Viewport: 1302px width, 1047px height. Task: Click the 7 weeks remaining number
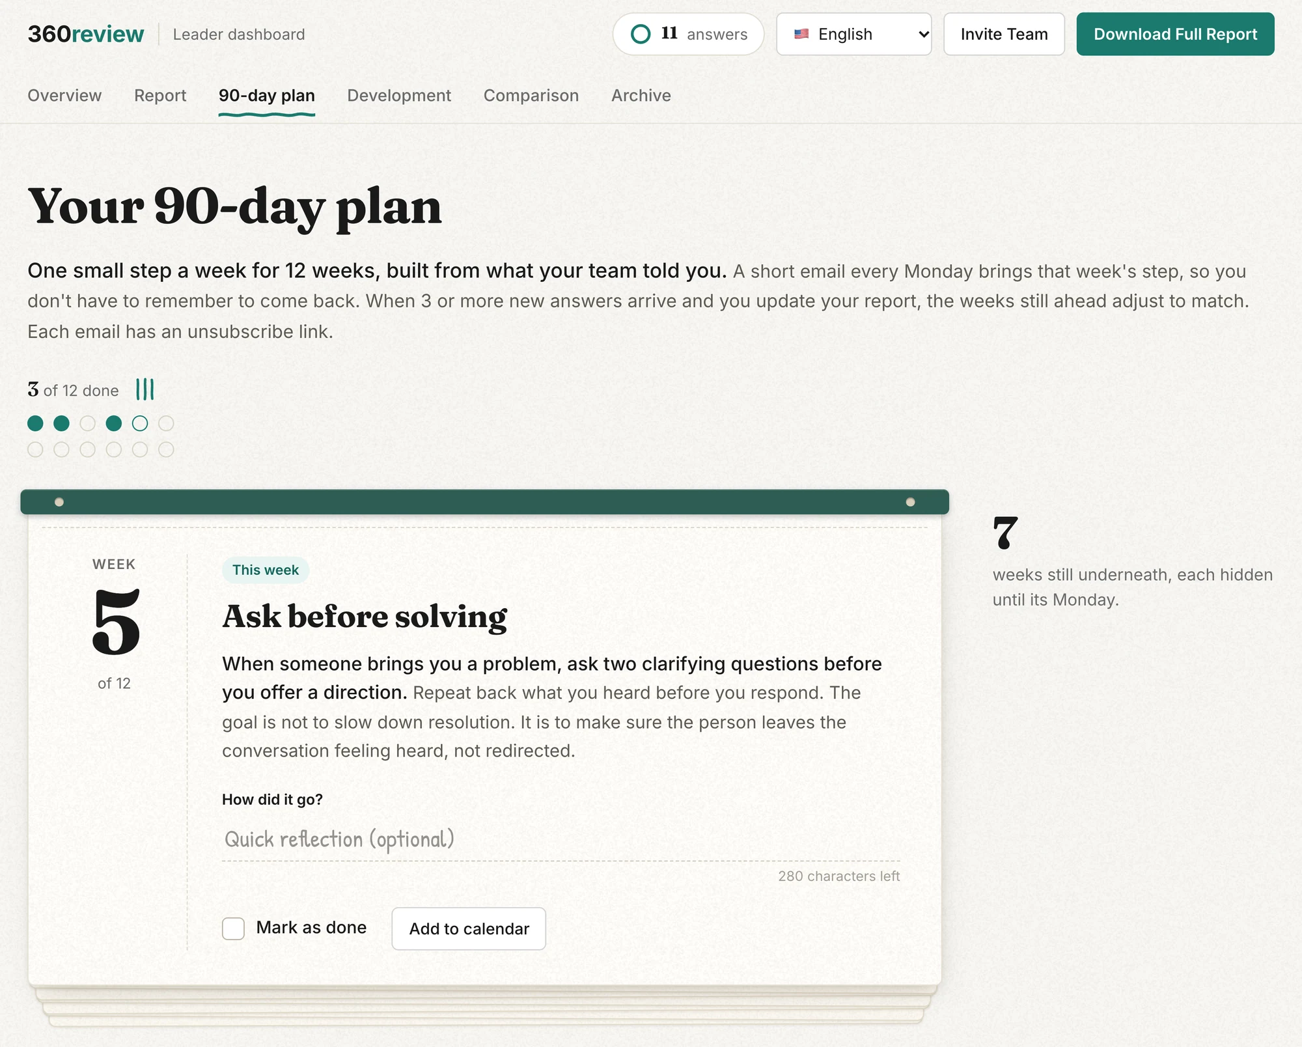click(1005, 533)
